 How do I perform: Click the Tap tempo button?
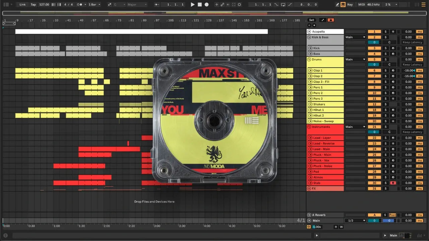(33, 5)
